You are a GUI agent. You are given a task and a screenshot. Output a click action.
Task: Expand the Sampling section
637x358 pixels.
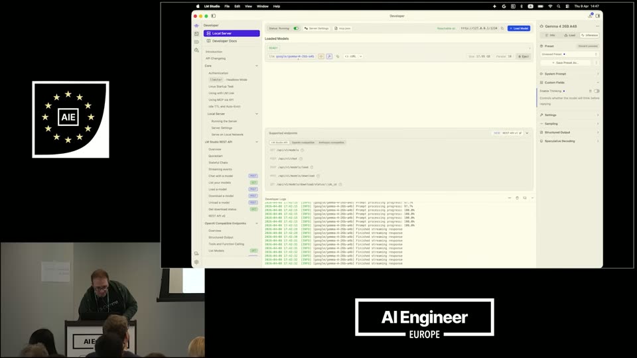coord(569,124)
